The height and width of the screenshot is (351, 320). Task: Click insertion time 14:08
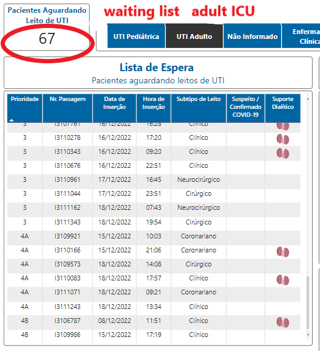pyautogui.click(x=154, y=264)
